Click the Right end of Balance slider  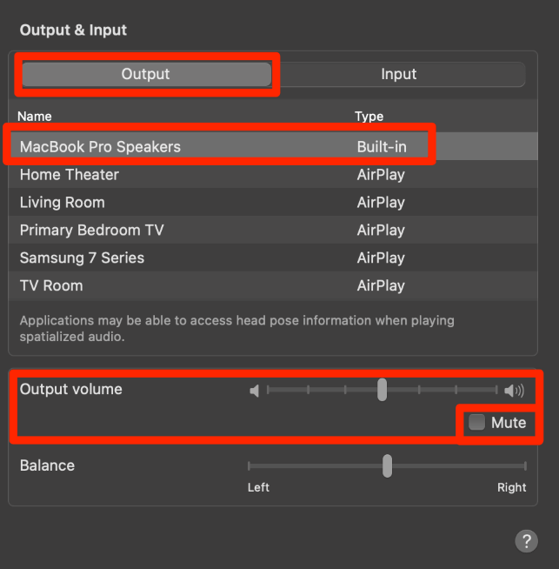524,466
